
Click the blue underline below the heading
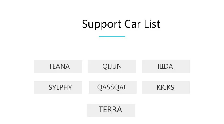(x=112, y=37)
